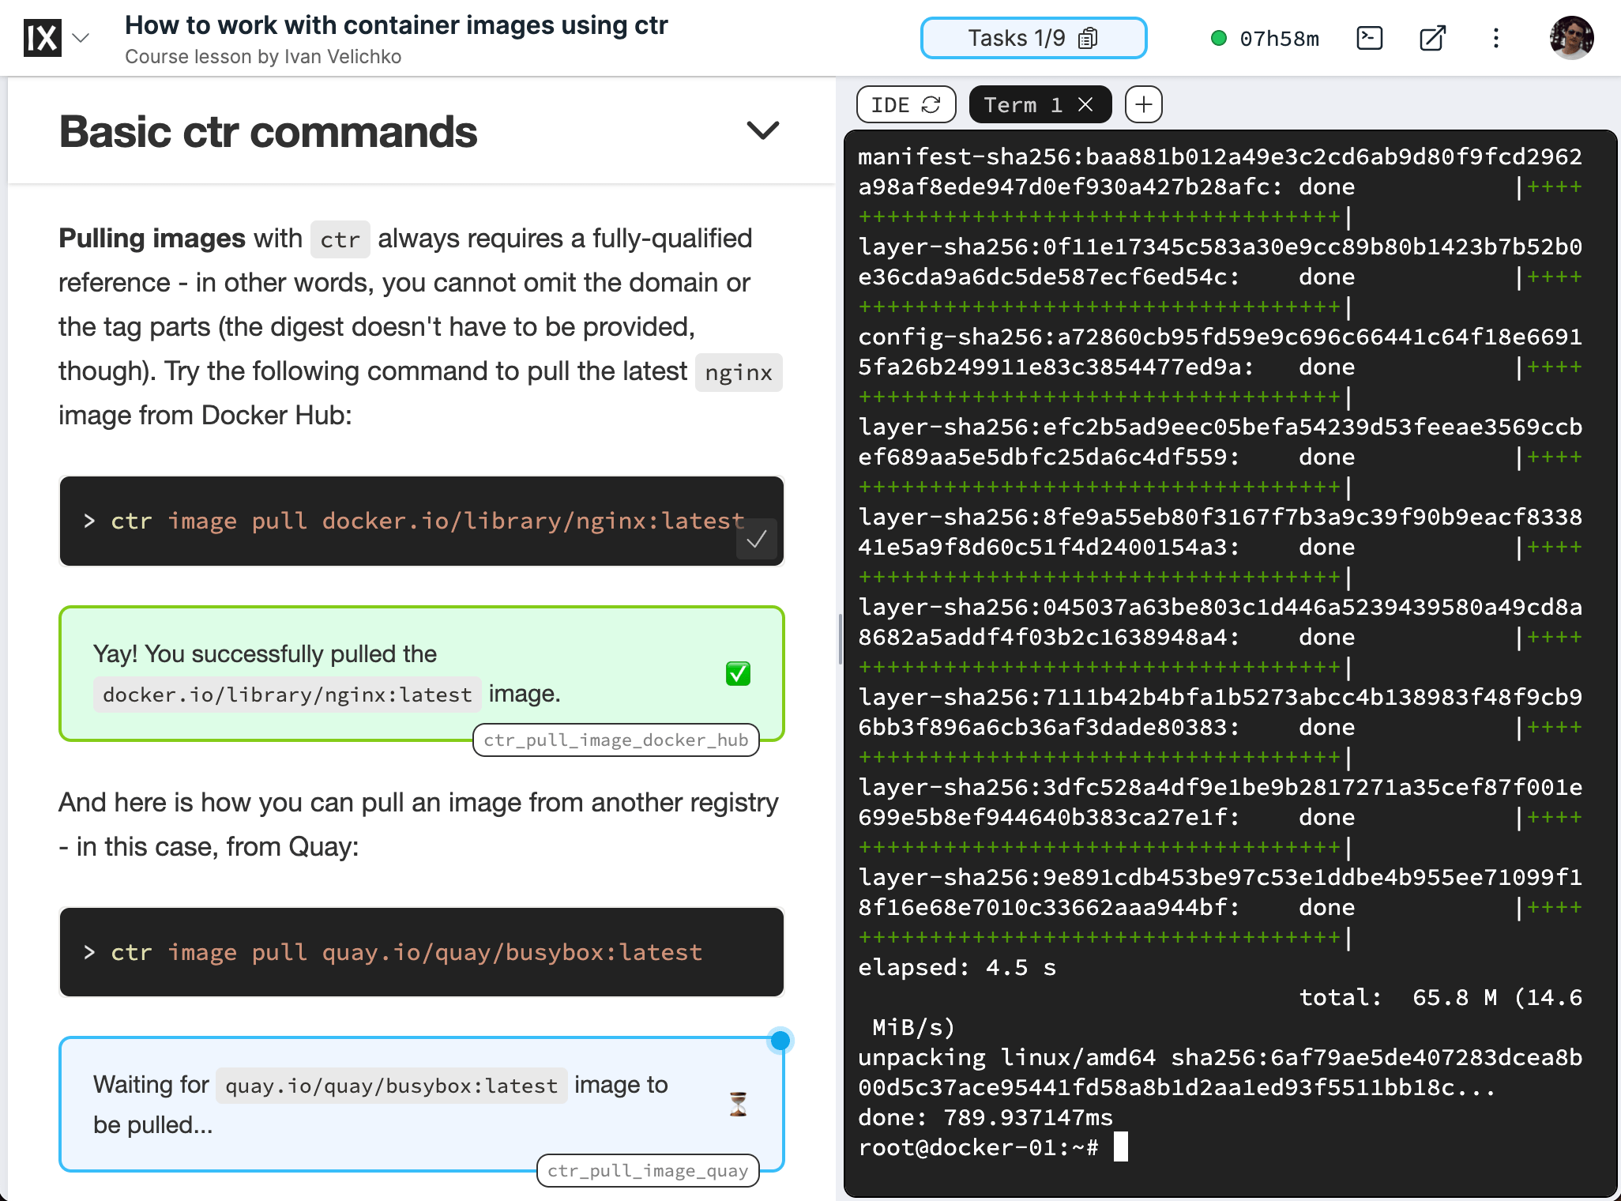Click inline code 'docker.io/library/nginx:latest' in success box
This screenshot has width=1621, height=1201.
(288, 695)
